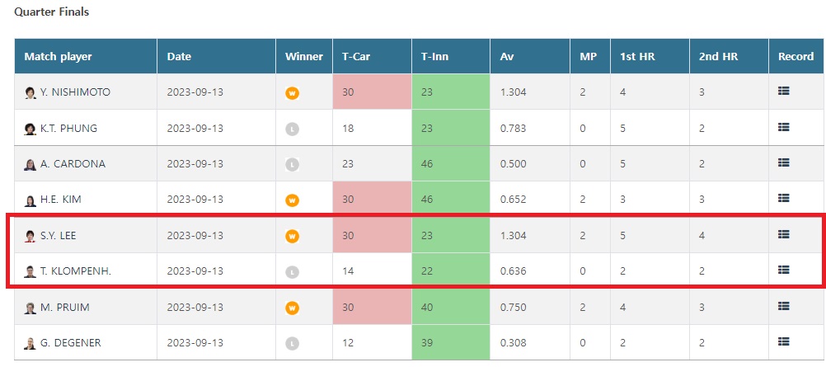Select average 0.783 in K.T. PHUNG row

coord(513,128)
